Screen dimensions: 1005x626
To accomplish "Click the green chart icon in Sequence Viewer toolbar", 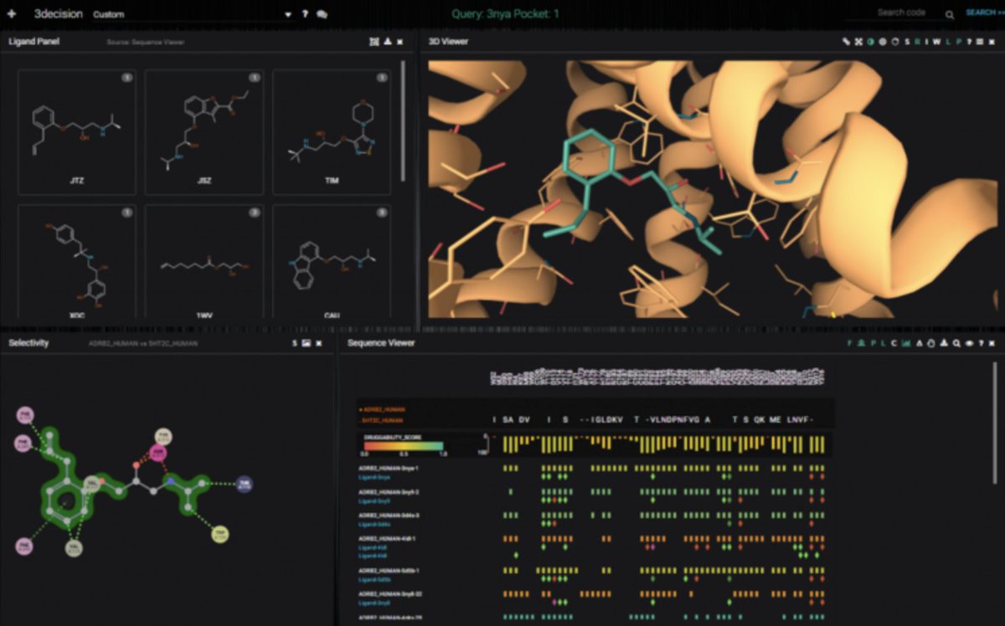I will (x=906, y=343).
